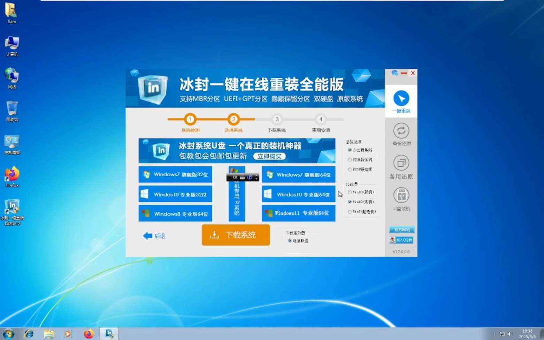Click the language bar help icon
544x340 pixels.
click(x=250, y=177)
